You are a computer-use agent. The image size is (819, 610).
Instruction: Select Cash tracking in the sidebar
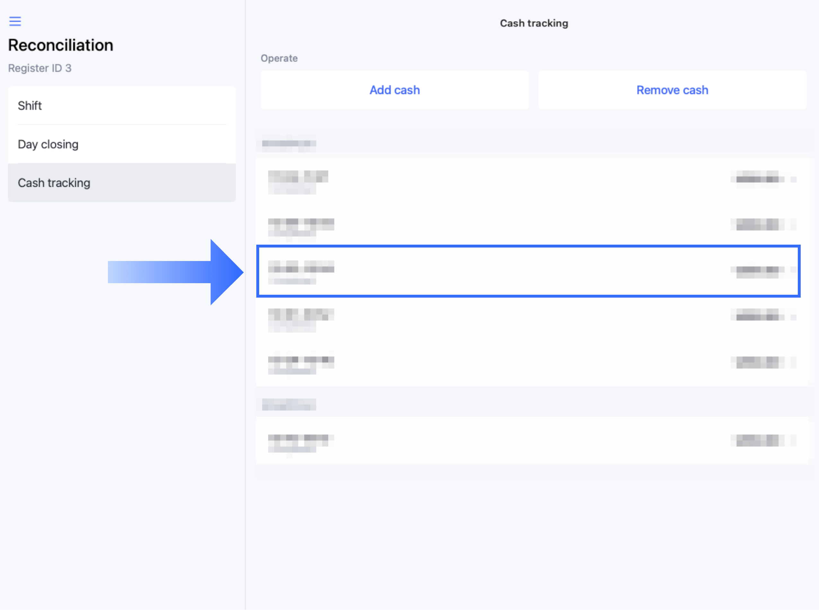click(x=121, y=183)
